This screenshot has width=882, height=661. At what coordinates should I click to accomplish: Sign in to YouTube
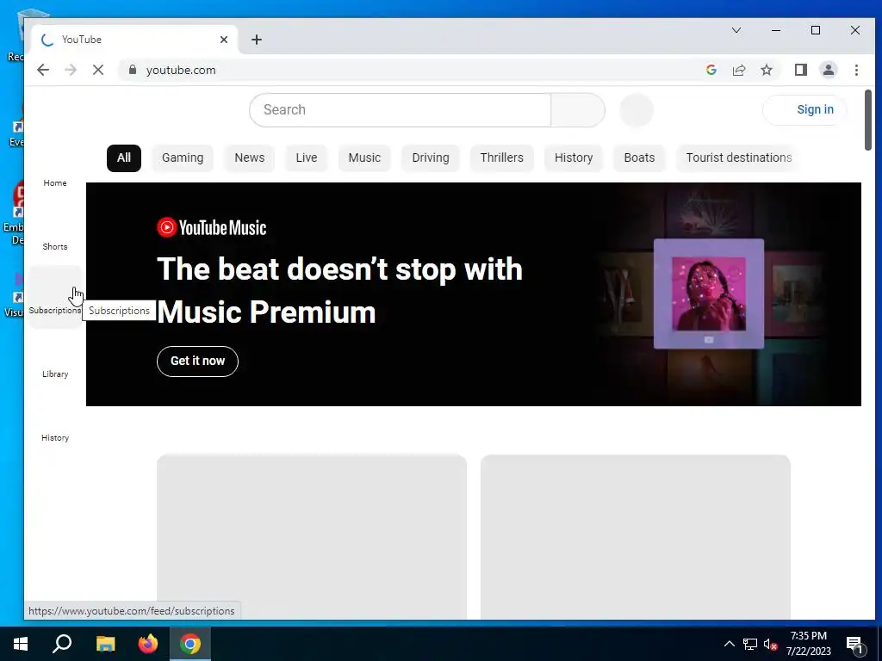coord(805,109)
